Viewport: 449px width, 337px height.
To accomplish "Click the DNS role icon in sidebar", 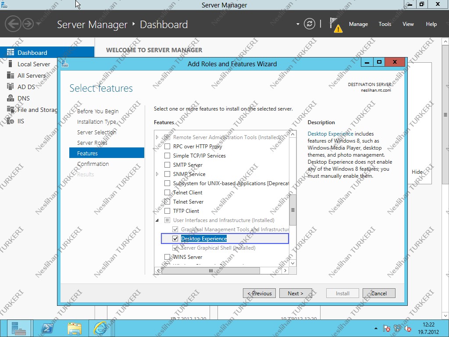I will pos(11,98).
